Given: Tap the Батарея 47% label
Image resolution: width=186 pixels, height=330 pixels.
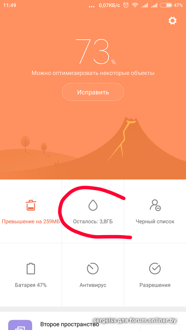Looking at the screenshot, I should [31, 285].
